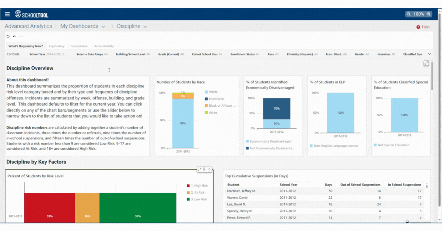Switch to What's Happening Now tab
This screenshot has width=442, height=231.
tap(26, 46)
